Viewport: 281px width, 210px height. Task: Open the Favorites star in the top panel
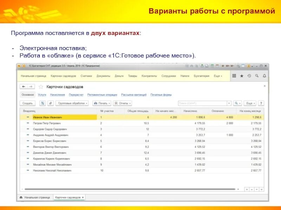pos(242,76)
